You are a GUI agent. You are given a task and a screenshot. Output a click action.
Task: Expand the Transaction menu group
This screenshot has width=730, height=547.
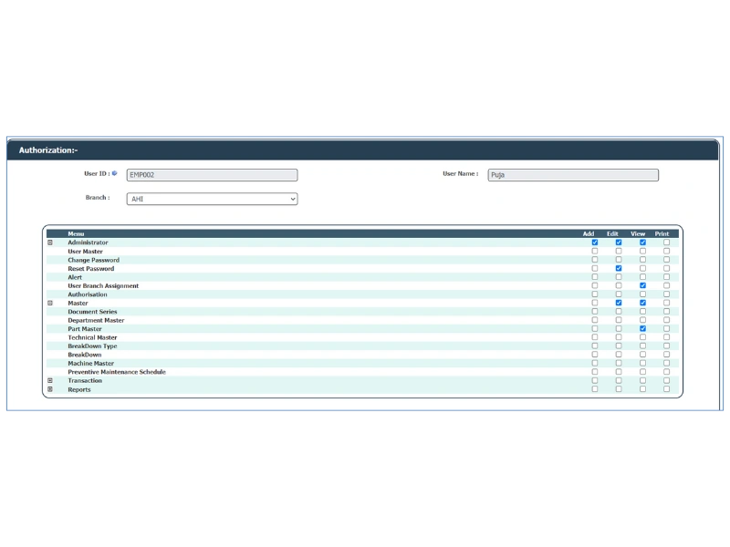click(x=50, y=381)
